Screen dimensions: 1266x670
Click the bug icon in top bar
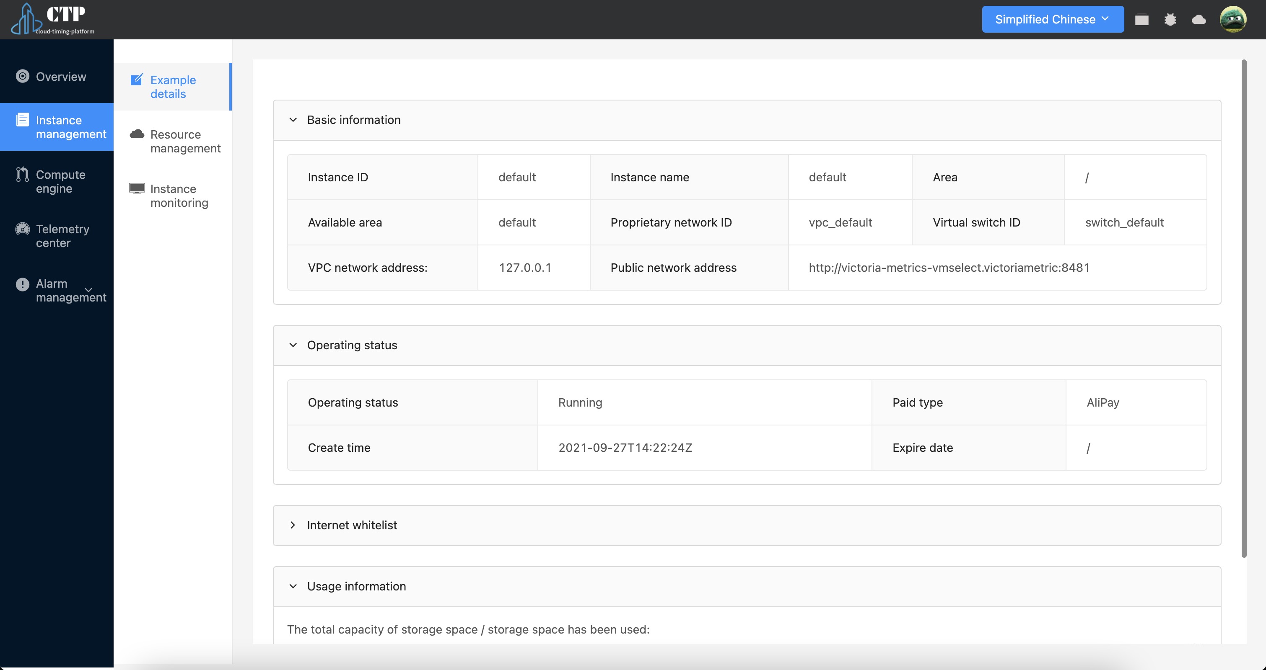[1170, 19]
